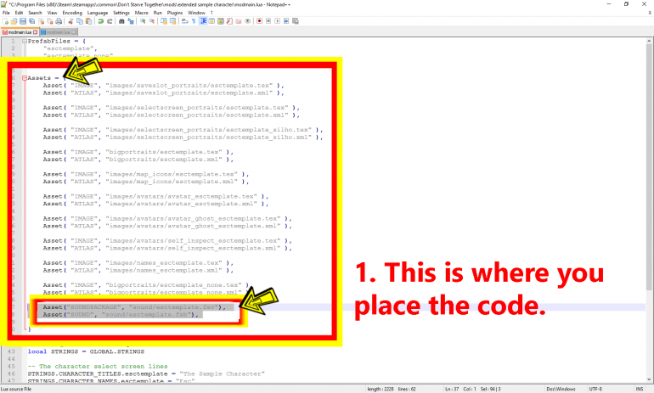Image resolution: width=654 pixels, height=393 pixels.
Task: Open Find with the binoculars icon
Action: click(x=121, y=21)
